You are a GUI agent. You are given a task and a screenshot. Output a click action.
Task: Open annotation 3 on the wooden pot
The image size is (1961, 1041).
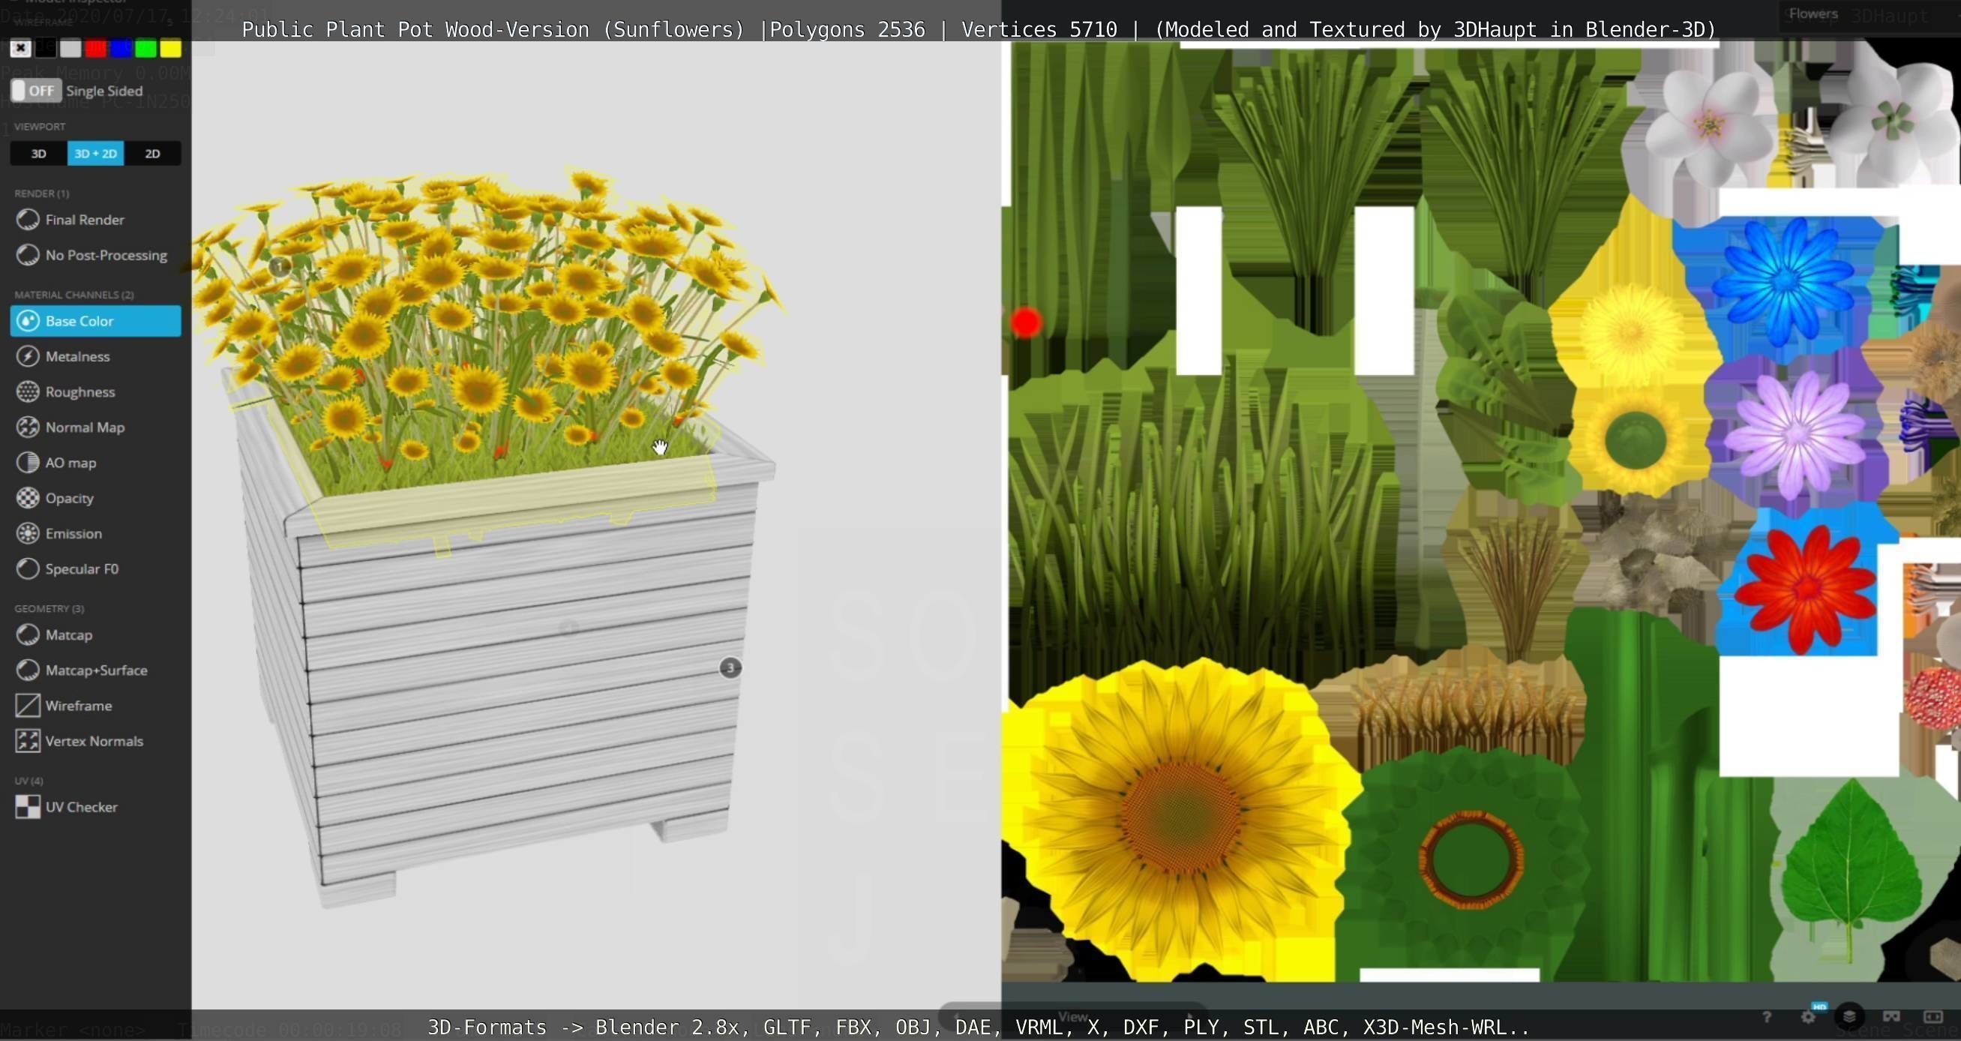pos(730,667)
